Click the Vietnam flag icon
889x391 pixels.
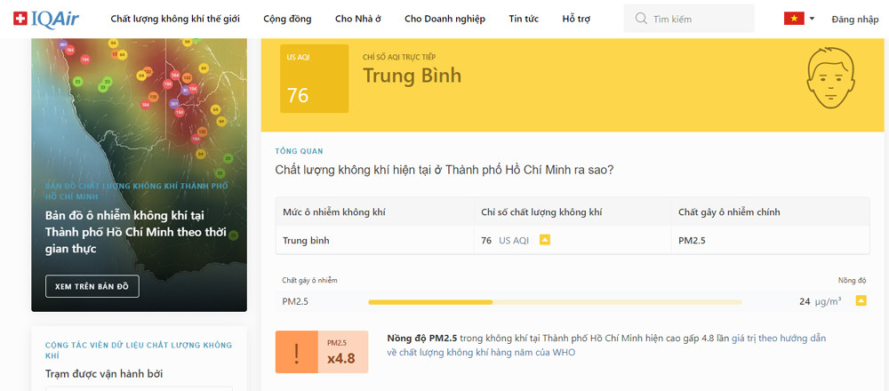793,19
